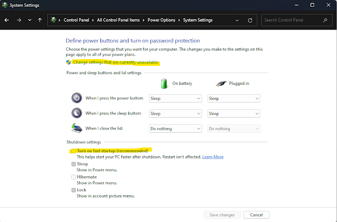Close the System Settings window
The image size is (337, 222).
tap(329, 5)
